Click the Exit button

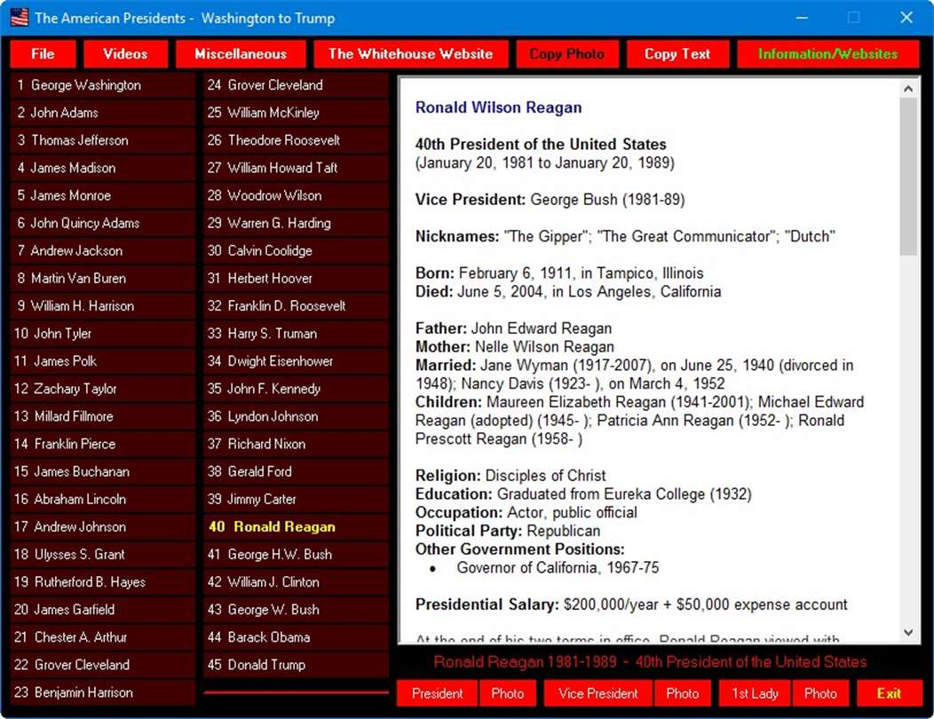(x=889, y=693)
